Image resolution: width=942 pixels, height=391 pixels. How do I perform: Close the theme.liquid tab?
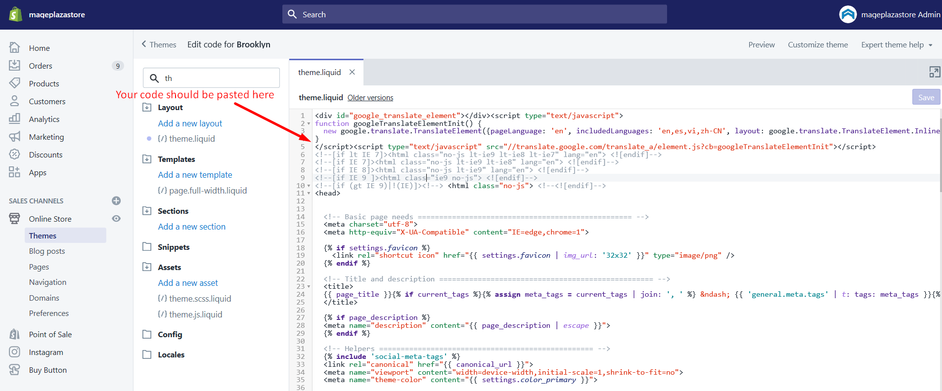coord(352,72)
